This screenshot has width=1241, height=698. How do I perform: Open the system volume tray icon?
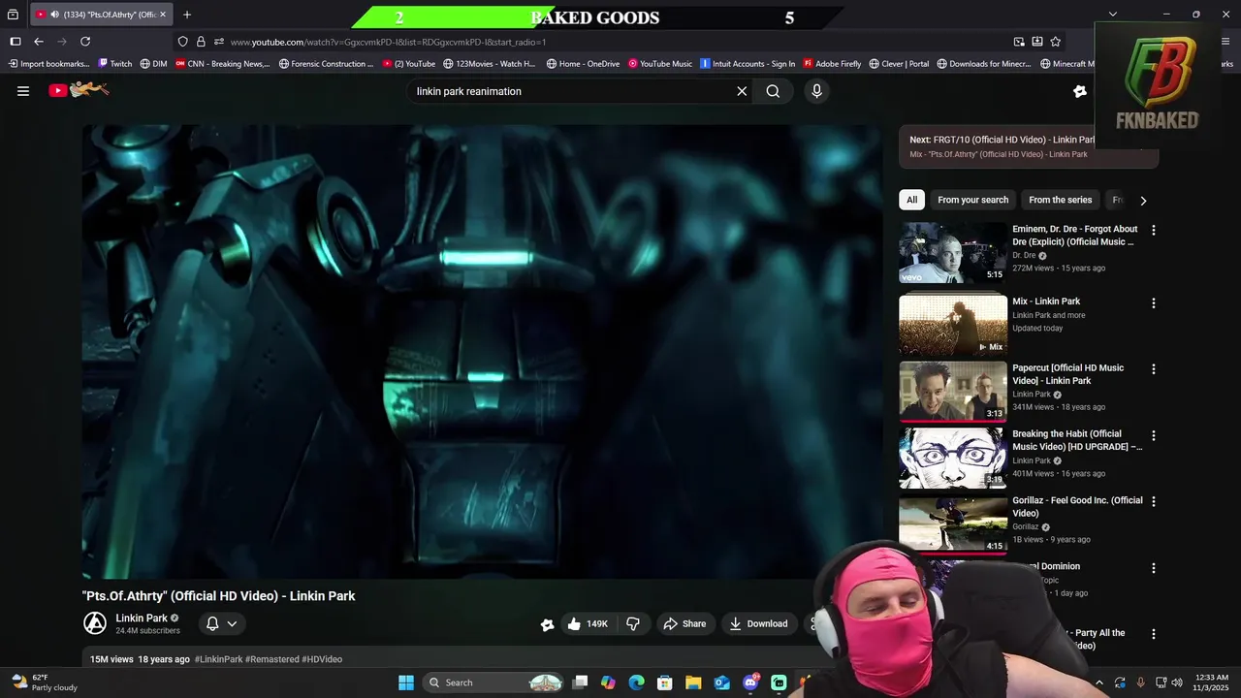(x=1177, y=682)
